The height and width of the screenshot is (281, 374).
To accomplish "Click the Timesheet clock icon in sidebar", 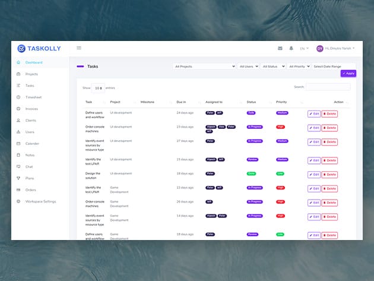I will tap(18, 97).
